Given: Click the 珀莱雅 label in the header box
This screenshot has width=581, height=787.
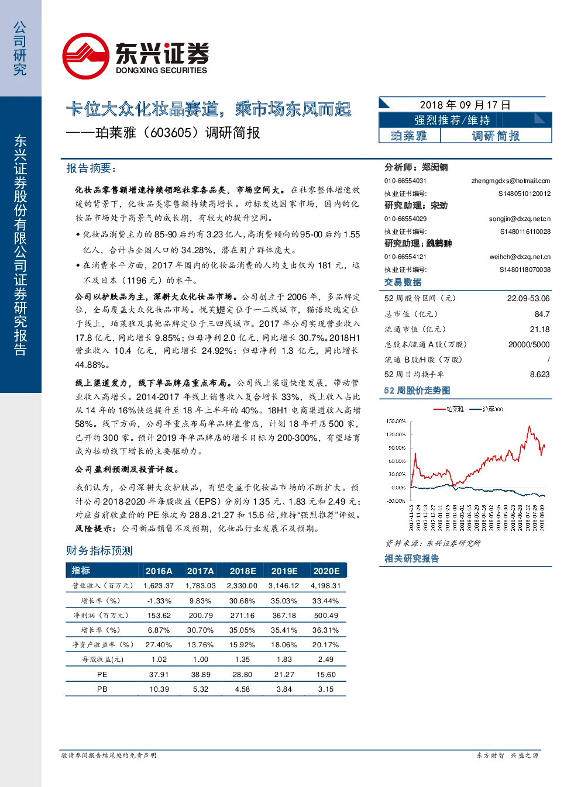Looking at the screenshot, I should pyautogui.click(x=409, y=136).
